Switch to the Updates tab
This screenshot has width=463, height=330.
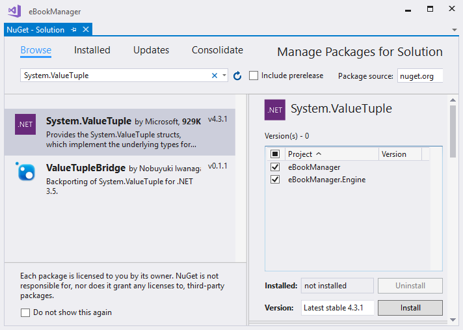[x=151, y=50]
